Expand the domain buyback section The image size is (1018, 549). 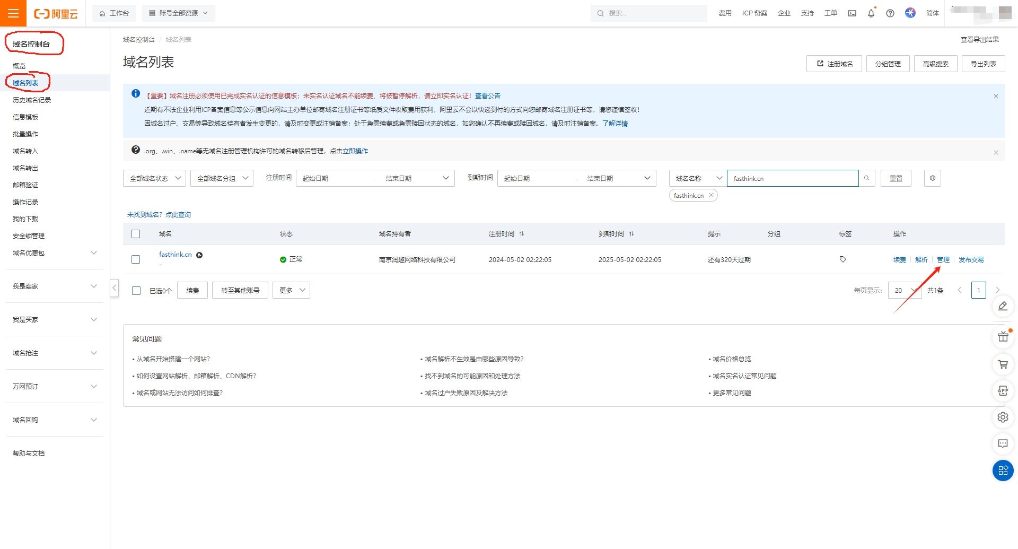click(55, 420)
